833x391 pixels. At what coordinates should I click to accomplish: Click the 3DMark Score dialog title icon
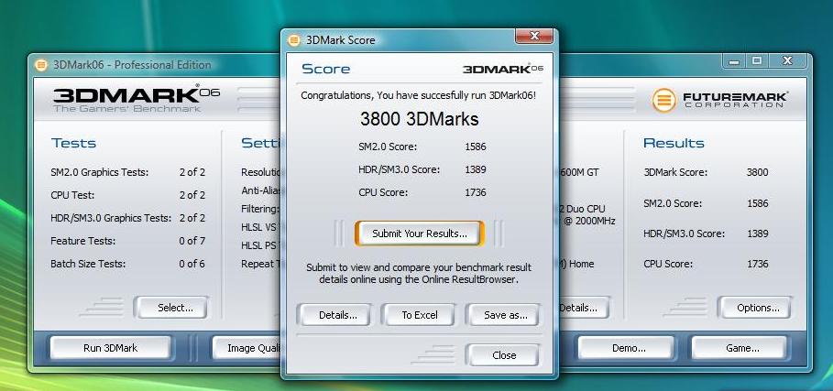[294, 40]
